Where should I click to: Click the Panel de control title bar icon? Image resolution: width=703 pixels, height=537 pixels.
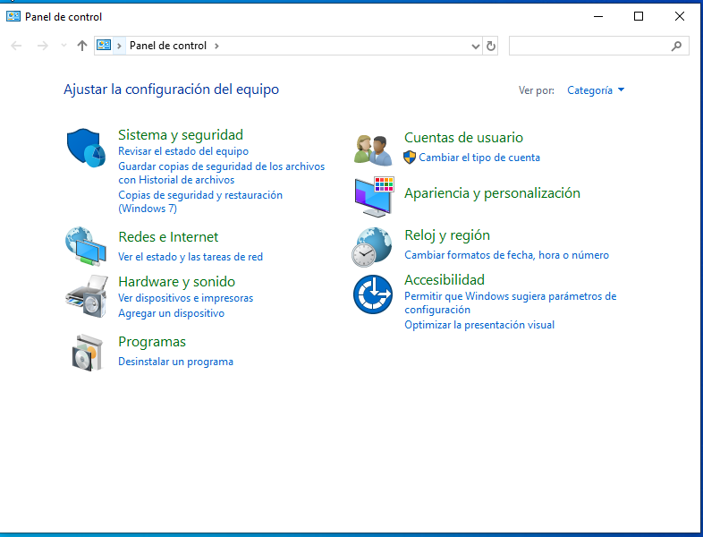pos(13,17)
